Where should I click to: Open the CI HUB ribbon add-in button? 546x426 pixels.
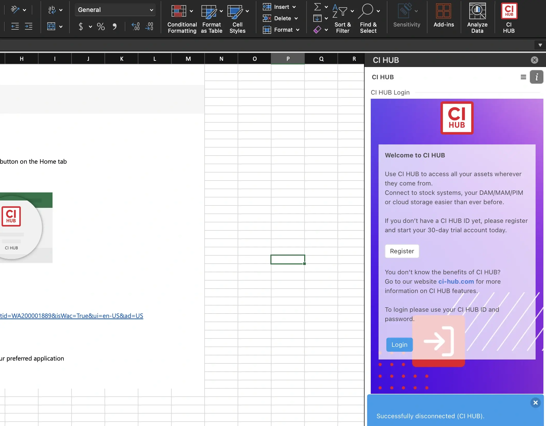[509, 18]
